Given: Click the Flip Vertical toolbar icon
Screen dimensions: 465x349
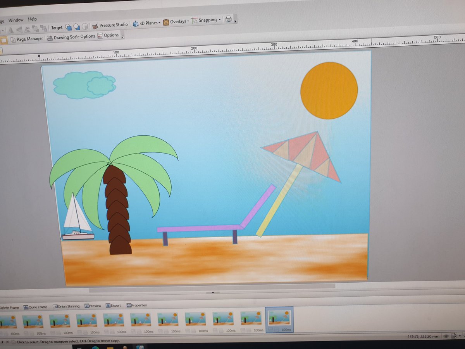Looking at the screenshot, I should pos(19,29).
